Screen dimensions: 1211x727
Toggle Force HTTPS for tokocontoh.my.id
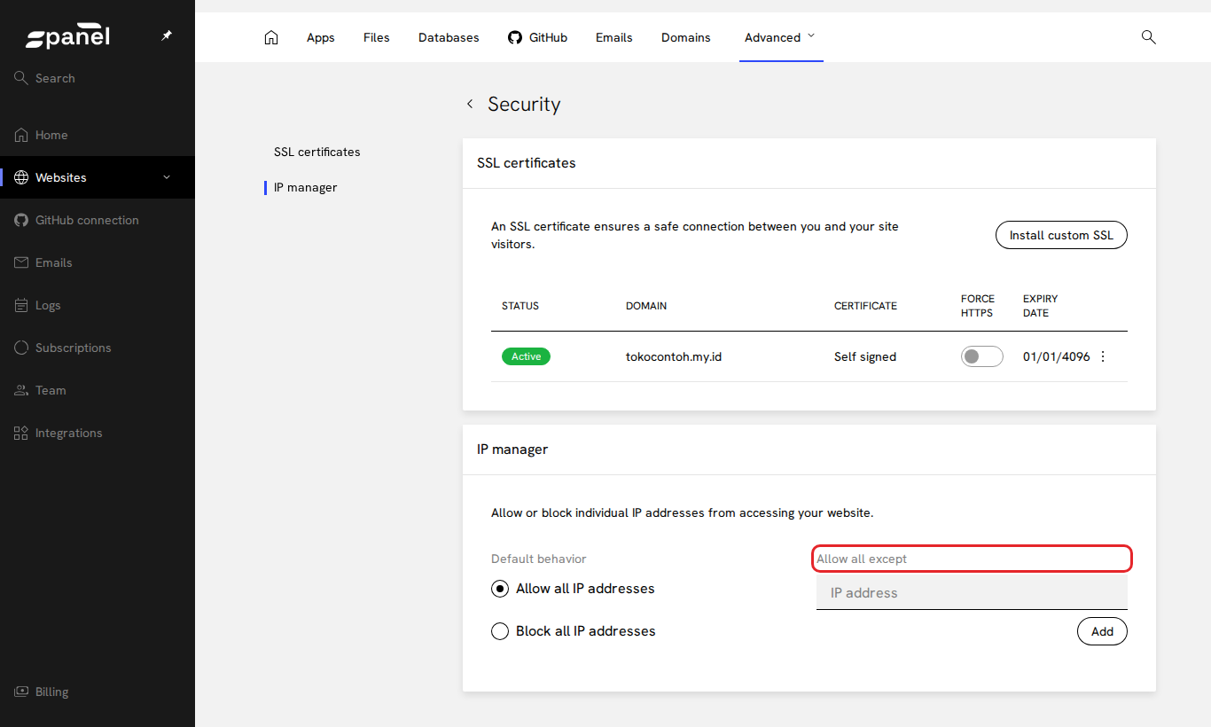(x=981, y=356)
